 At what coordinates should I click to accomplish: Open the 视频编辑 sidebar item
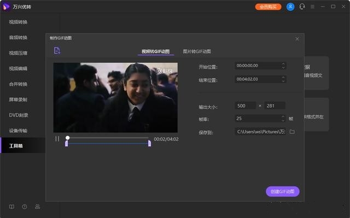(18, 69)
